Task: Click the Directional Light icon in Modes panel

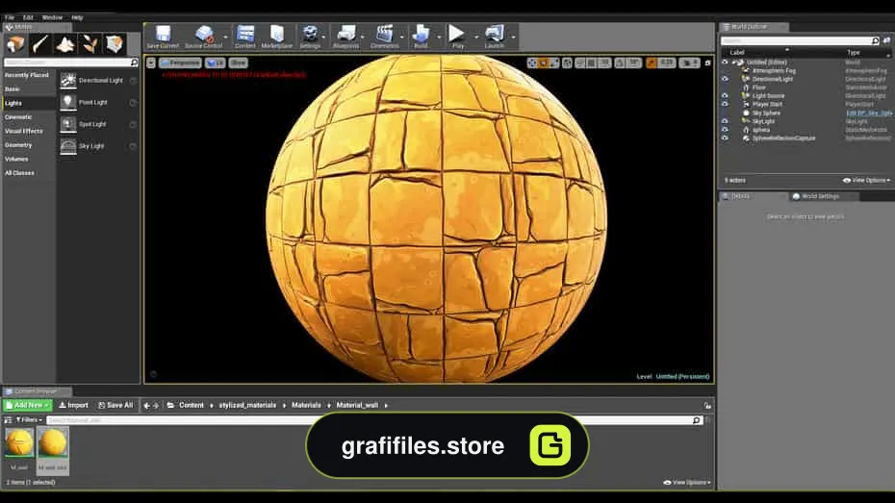Action: (x=68, y=81)
